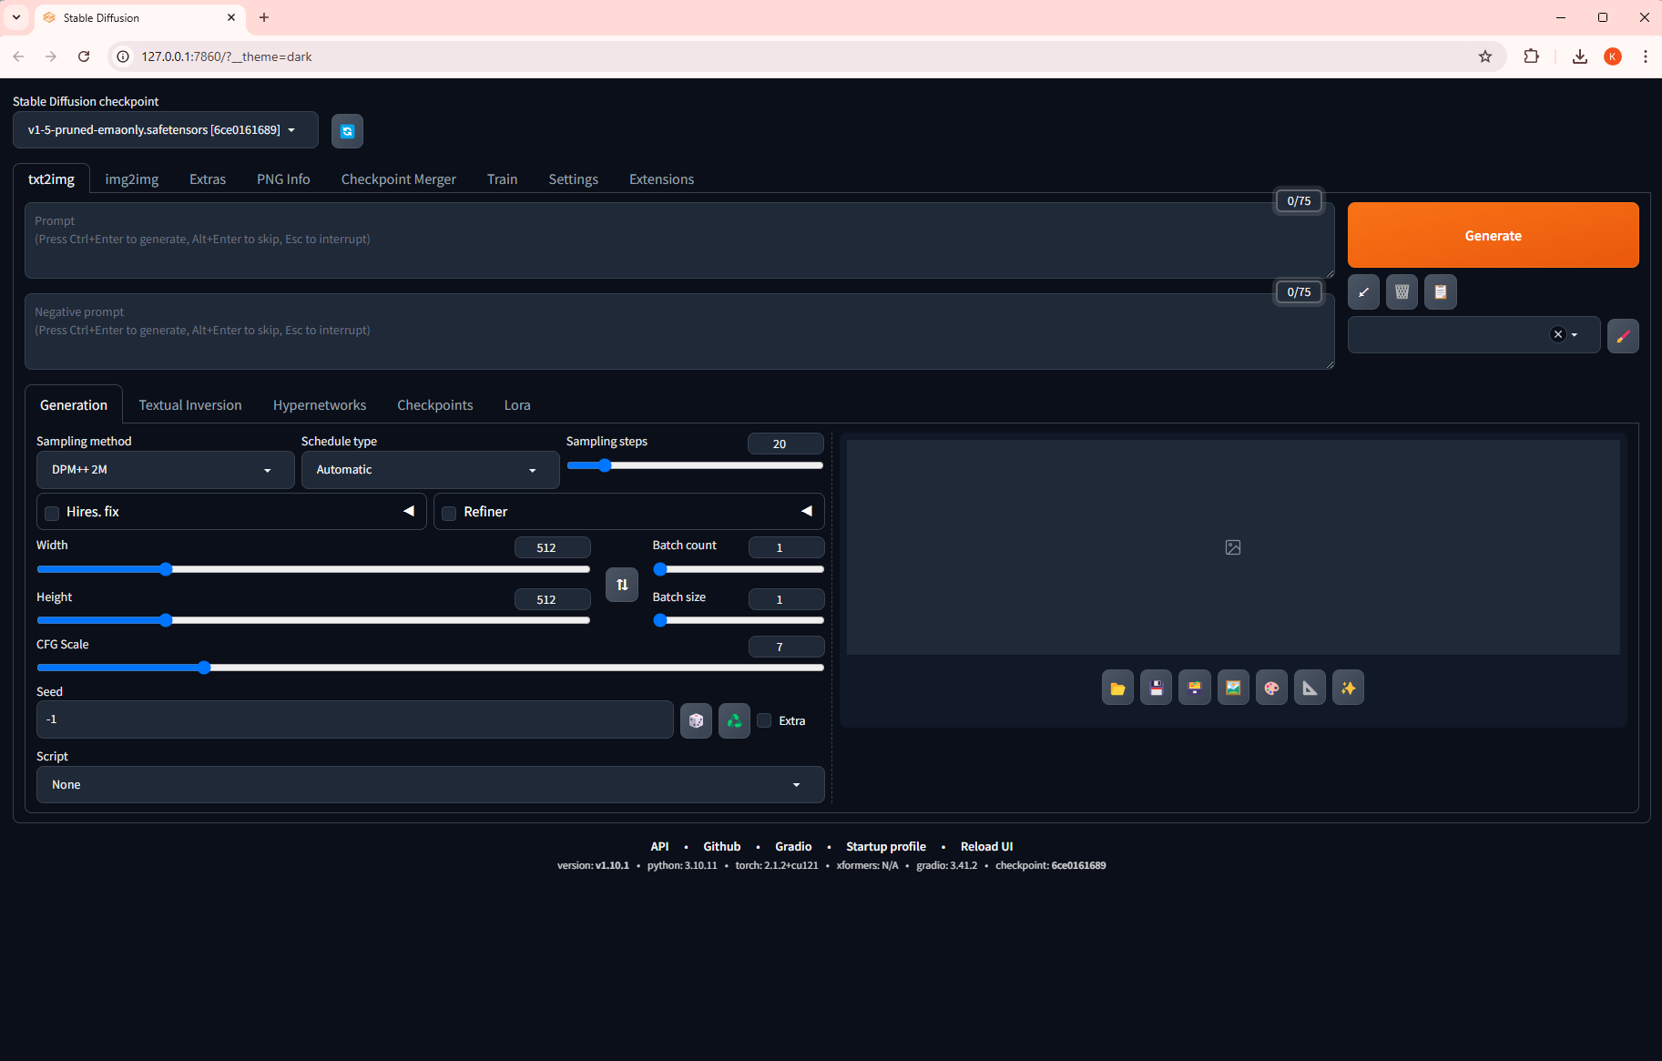
Task: Clear the prompt with trash icon
Action: 1402,292
